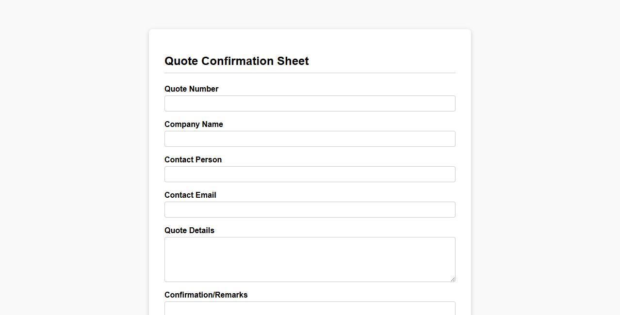Click the Contact Email label

(190, 195)
